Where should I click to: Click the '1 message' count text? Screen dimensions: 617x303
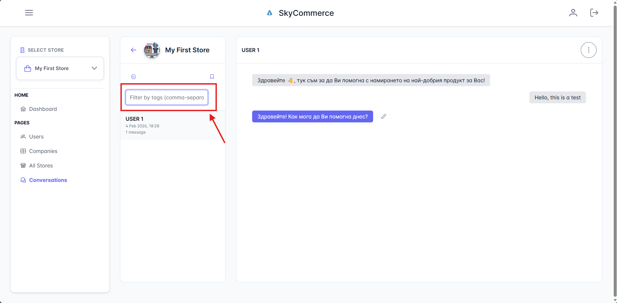coord(135,132)
